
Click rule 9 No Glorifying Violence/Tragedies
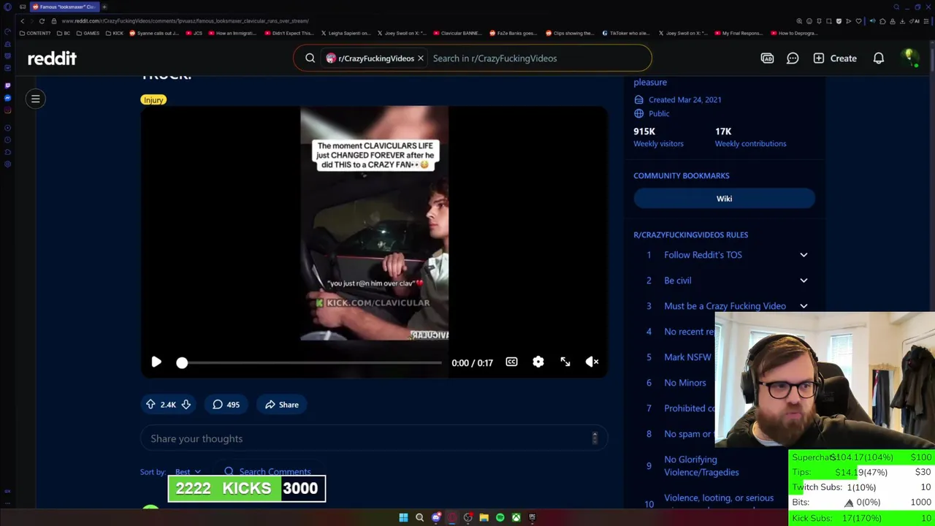point(701,466)
